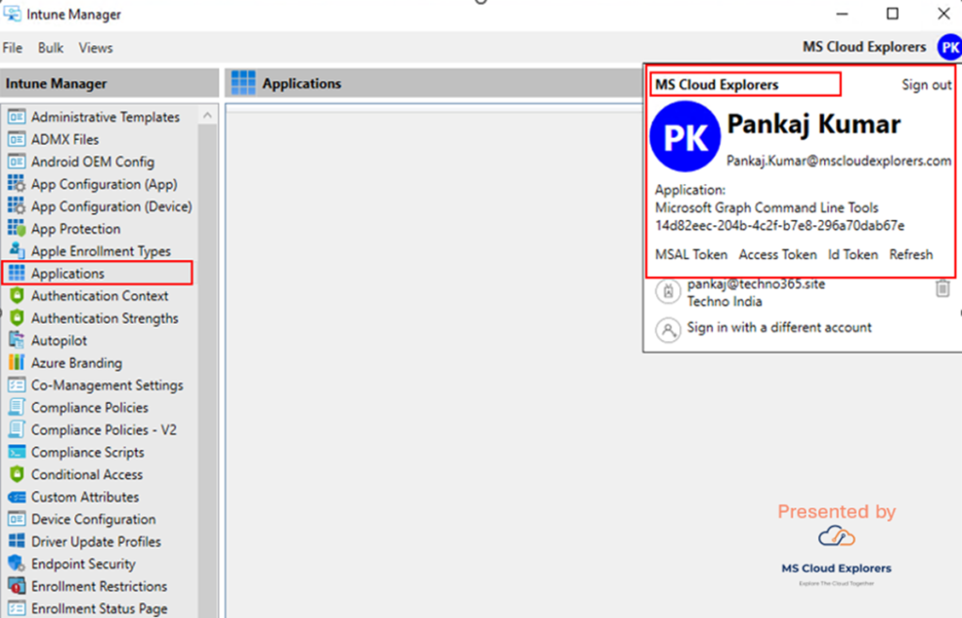The height and width of the screenshot is (618, 962).
Task: Click the Enrollment Status Page icon
Action: point(17,609)
